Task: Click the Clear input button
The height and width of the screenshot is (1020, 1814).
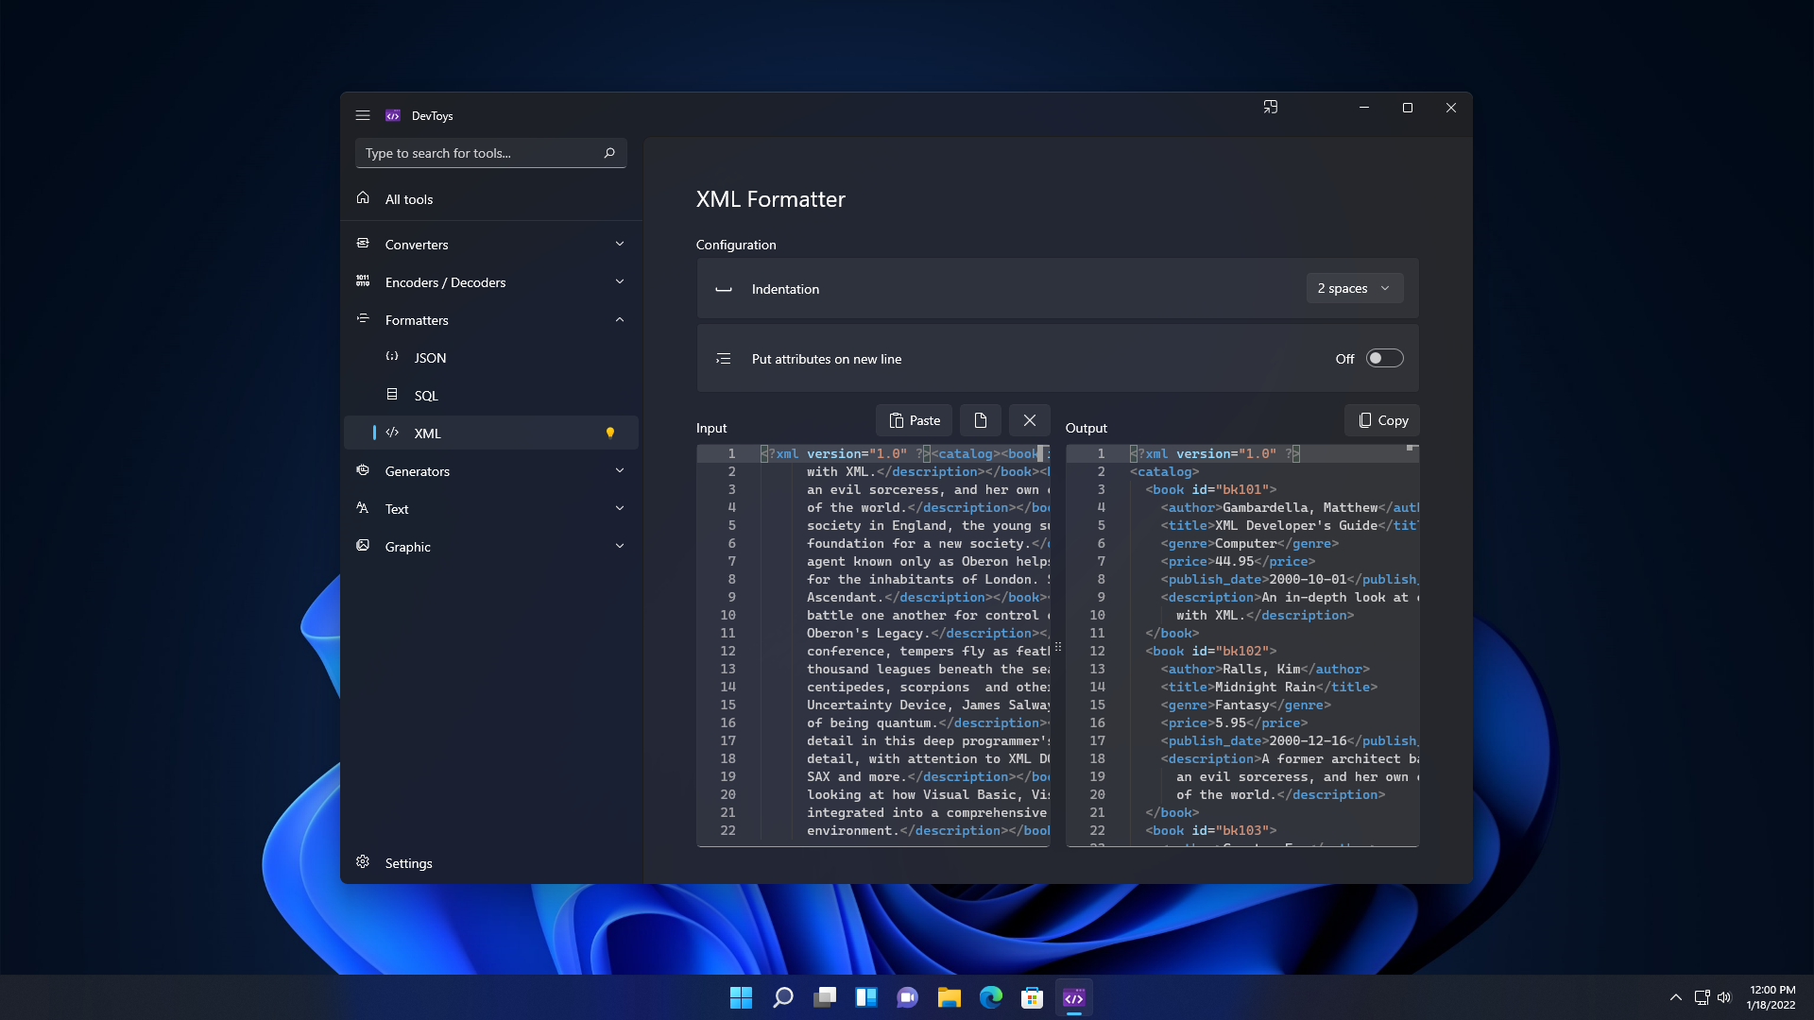Action: (x=1029, y=419)
